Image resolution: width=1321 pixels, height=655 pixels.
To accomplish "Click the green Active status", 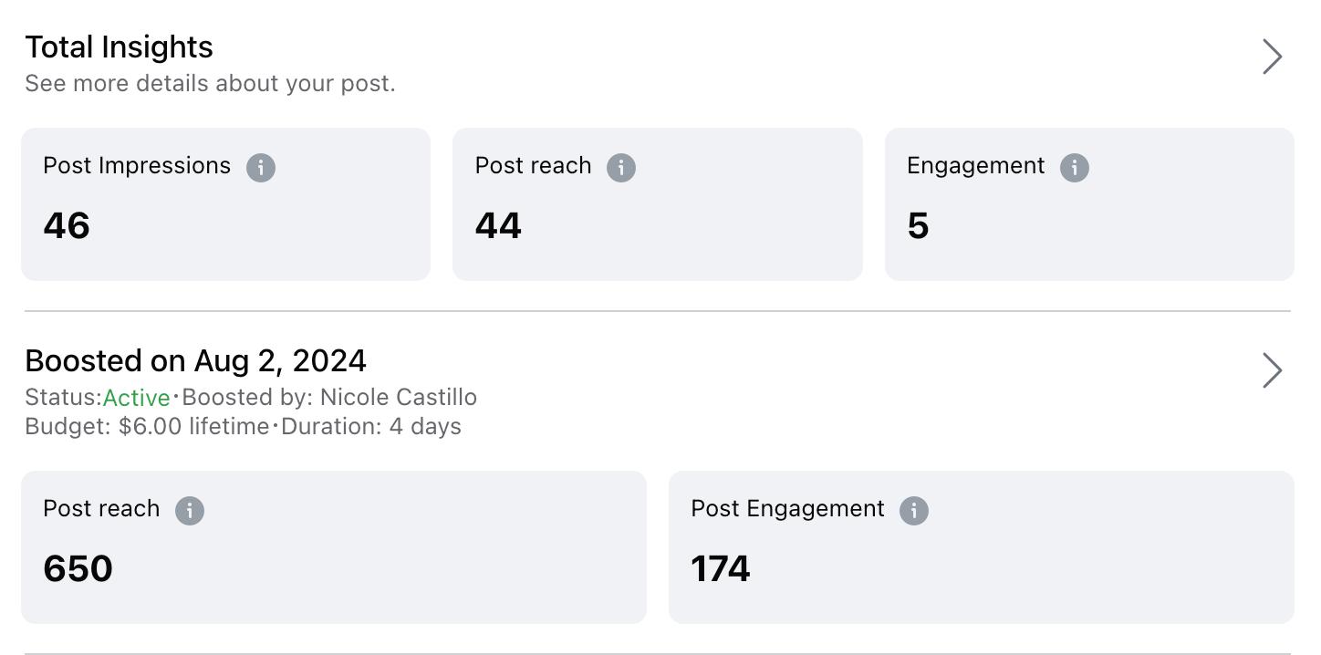I will pyautogui.click(x=136, y=398).
